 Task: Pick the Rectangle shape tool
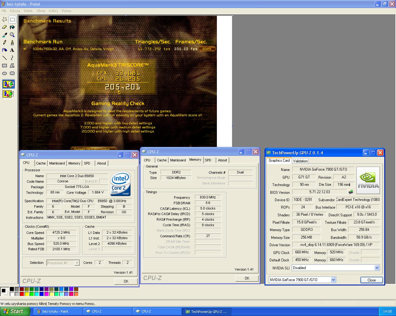click(x=5, y=65)
